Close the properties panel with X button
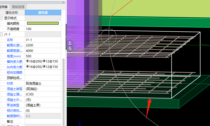 point(63,2)
